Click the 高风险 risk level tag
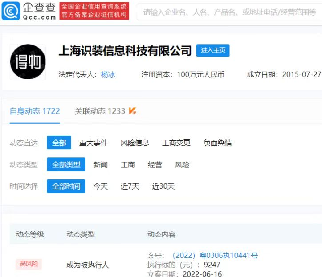The width and height of the screenshot is (322, 277). click(29, 264)
